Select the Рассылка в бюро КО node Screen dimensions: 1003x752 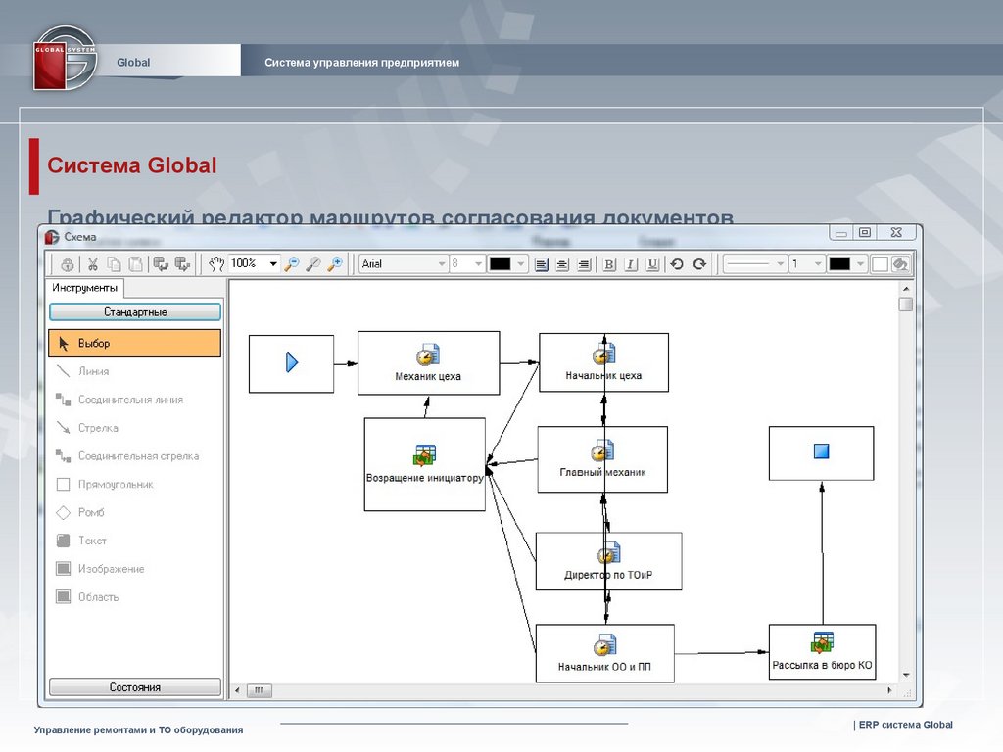822,651
